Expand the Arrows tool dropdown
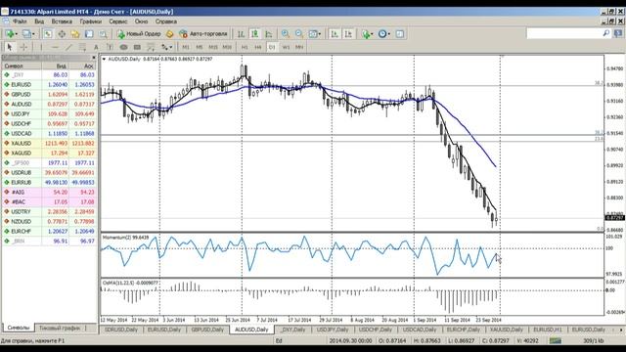 point(171,47)
